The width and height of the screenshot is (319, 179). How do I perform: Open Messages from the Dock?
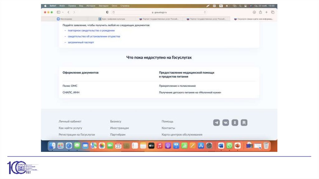pyautogui.click(x=77, y=146)
